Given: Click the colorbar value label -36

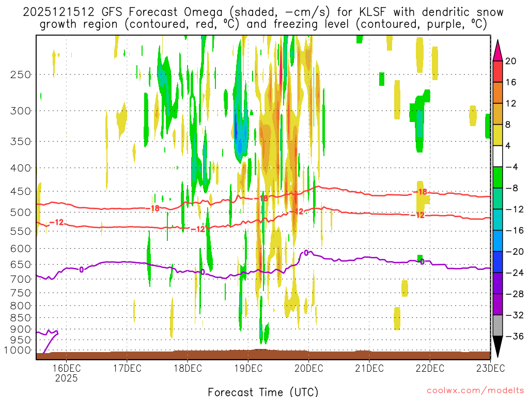Looking at the screenshot, I should [515, 336].
